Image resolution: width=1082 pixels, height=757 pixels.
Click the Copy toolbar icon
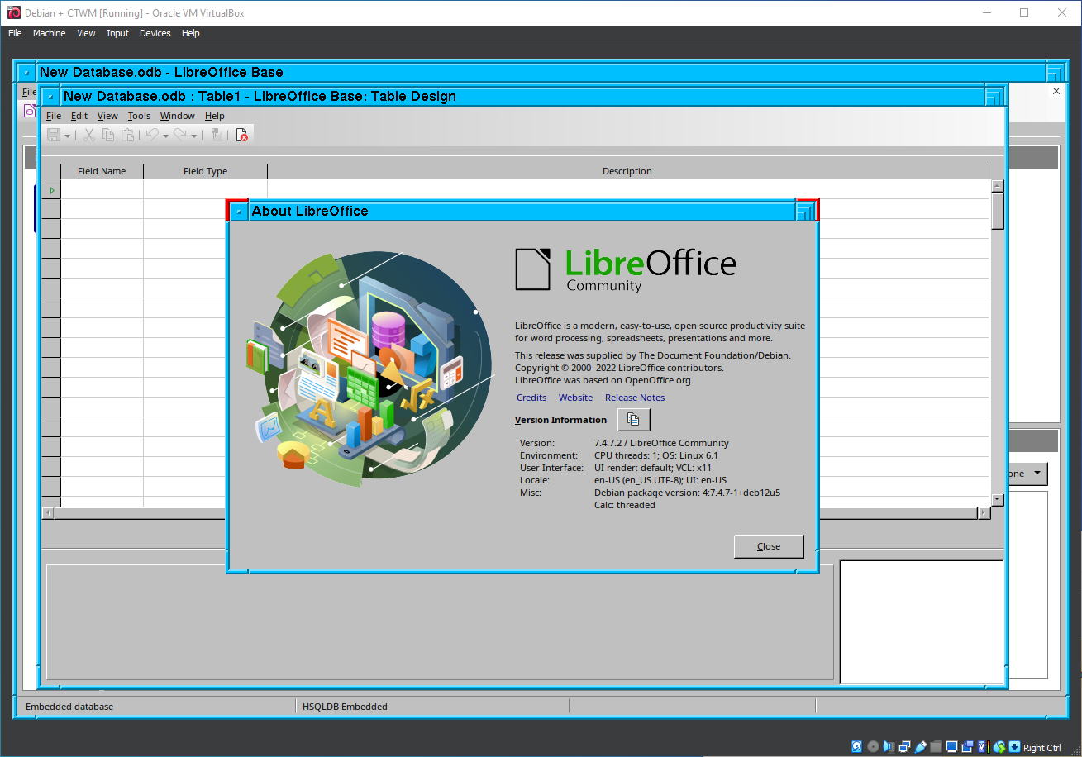click(x=108, y=135)
